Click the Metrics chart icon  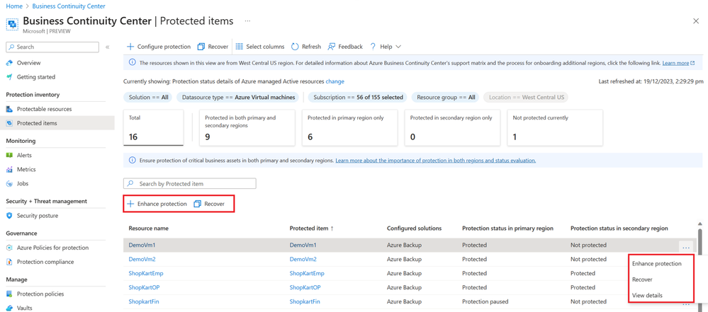pyautogui.click(x=9, y=170)
